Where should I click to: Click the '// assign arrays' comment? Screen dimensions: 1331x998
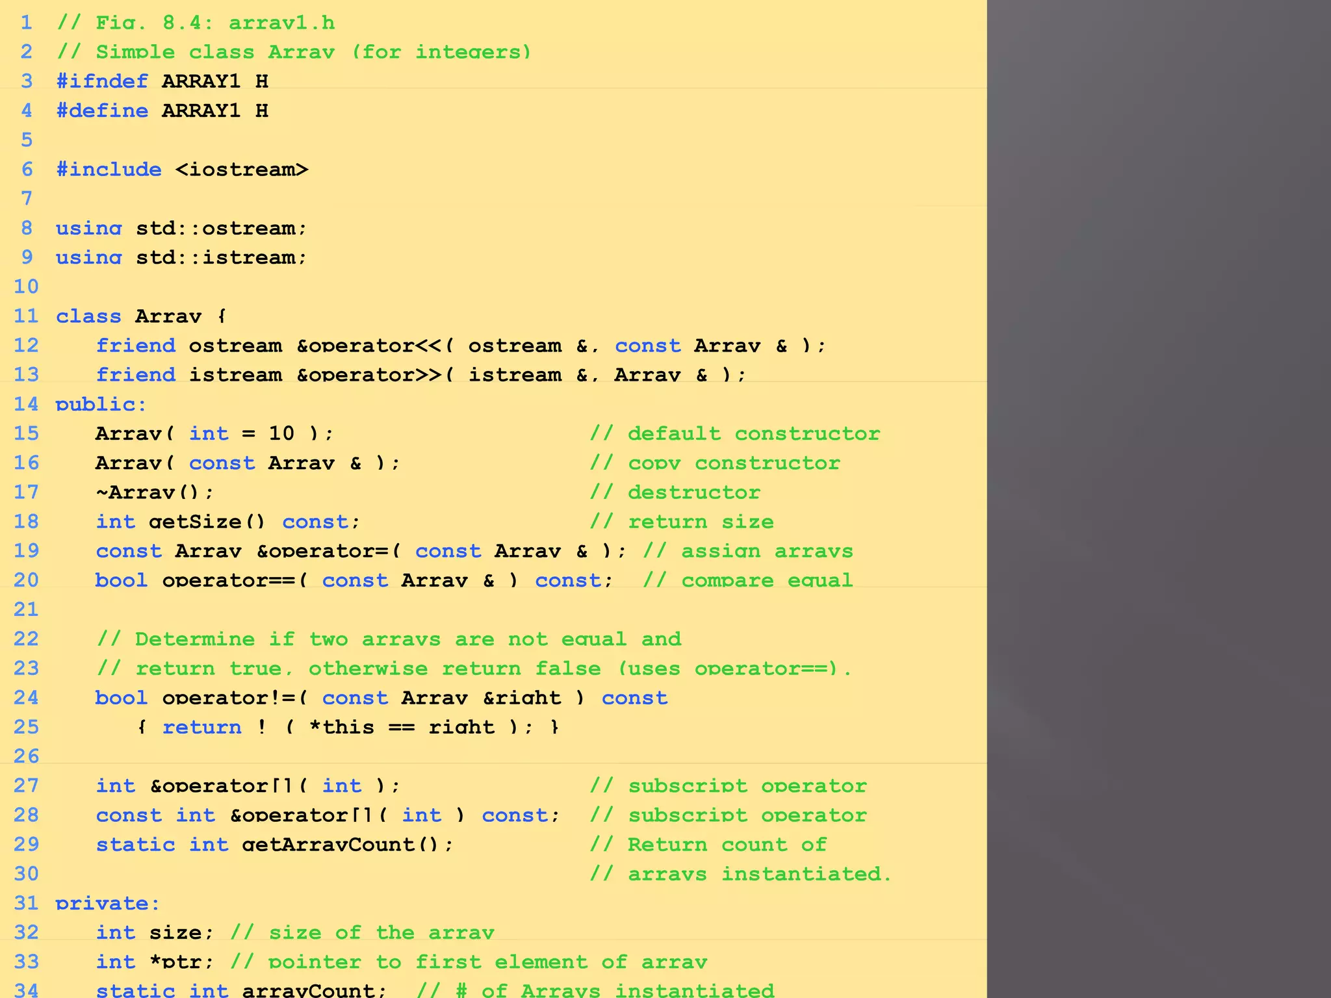pos(748,551)
